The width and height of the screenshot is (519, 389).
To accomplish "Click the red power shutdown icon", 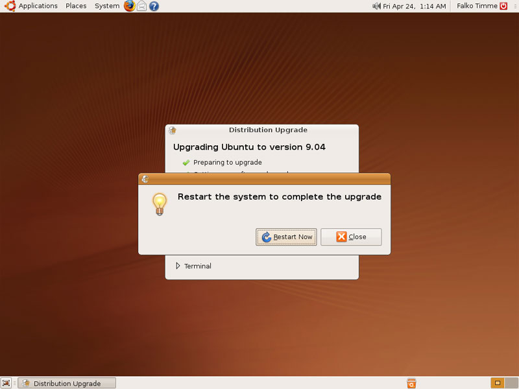I will [503, 6].
